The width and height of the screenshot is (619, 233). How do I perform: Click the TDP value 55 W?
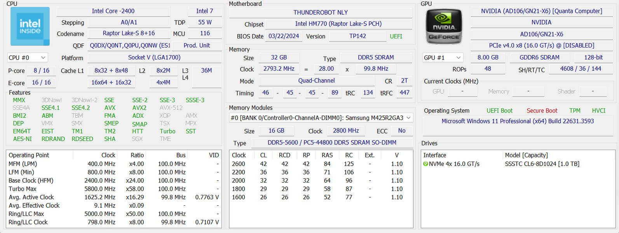(204, 23)
